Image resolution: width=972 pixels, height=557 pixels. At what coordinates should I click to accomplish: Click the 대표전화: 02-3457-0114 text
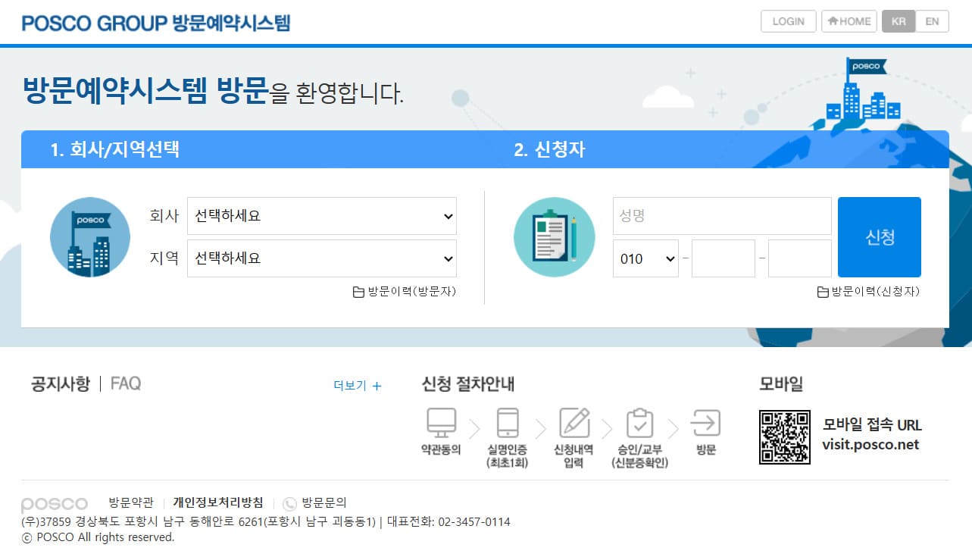pos(448,522)
